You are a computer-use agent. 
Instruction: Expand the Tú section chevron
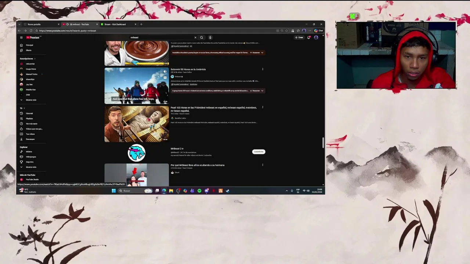pyautogui.click(x=24, y=108)
